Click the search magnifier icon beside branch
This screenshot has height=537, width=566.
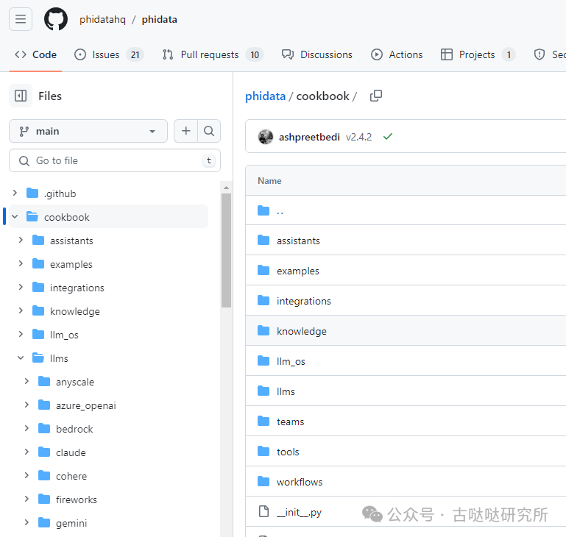pos(209,131)
